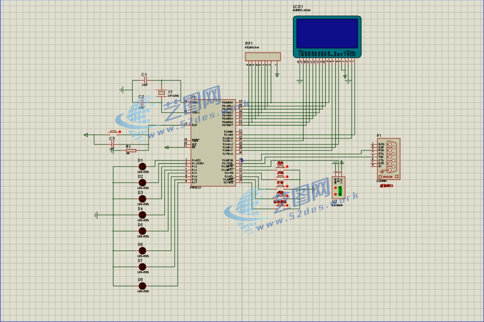Select the RP1 resistor pack body
Screen dimensions: 484x322
(x=263, y=57)
